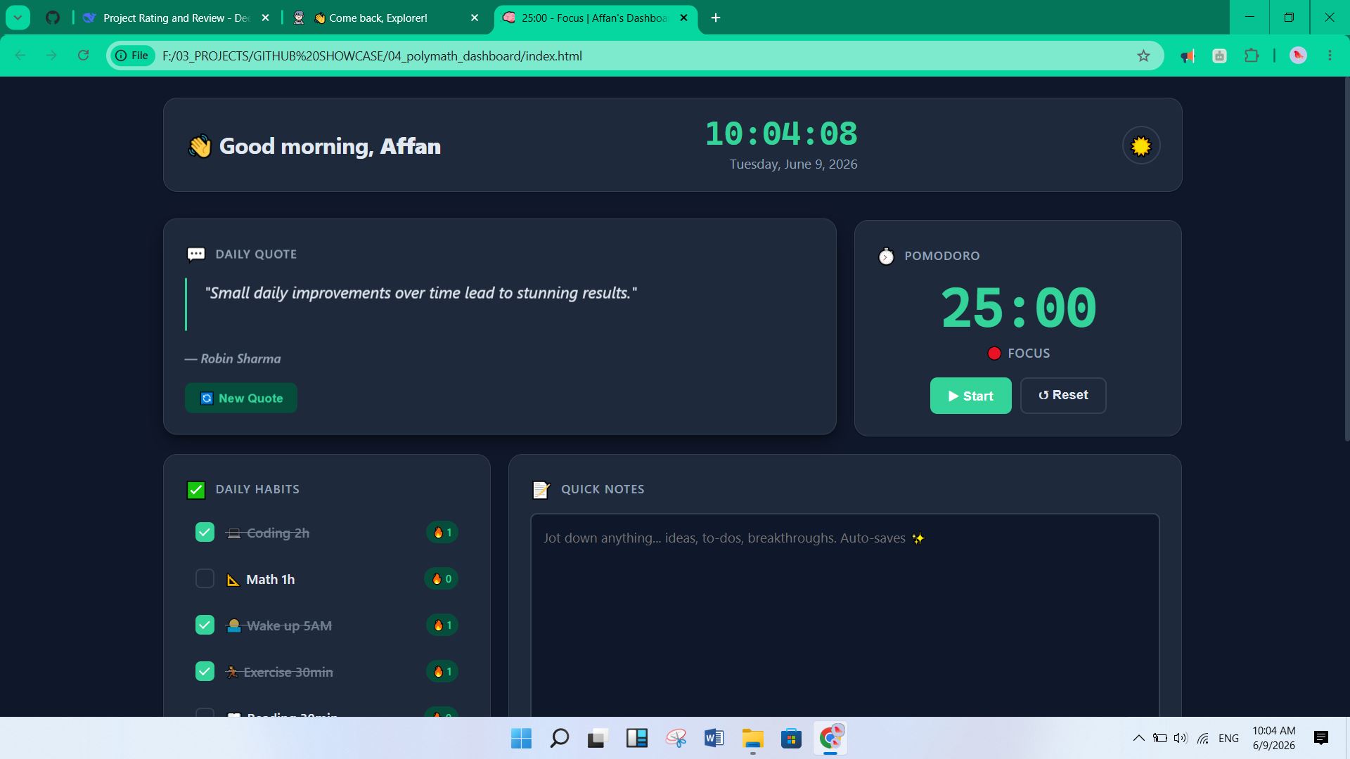Expand the hidden system tray icons
The height and width of the screenshot is (759, 1350).
[1138, 738]
